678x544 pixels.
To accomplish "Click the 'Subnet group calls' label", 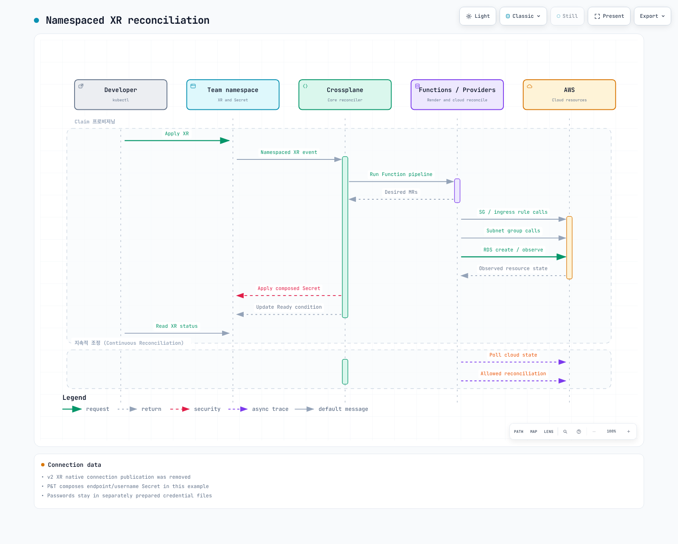I will pyautogui.click(x=513, y=231).
